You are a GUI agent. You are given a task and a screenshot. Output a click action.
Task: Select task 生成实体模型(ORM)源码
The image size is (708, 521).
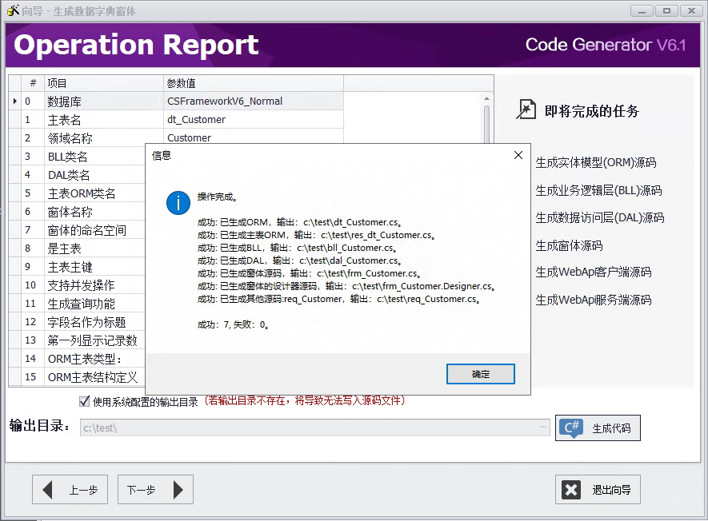click(x=596, y=162)
